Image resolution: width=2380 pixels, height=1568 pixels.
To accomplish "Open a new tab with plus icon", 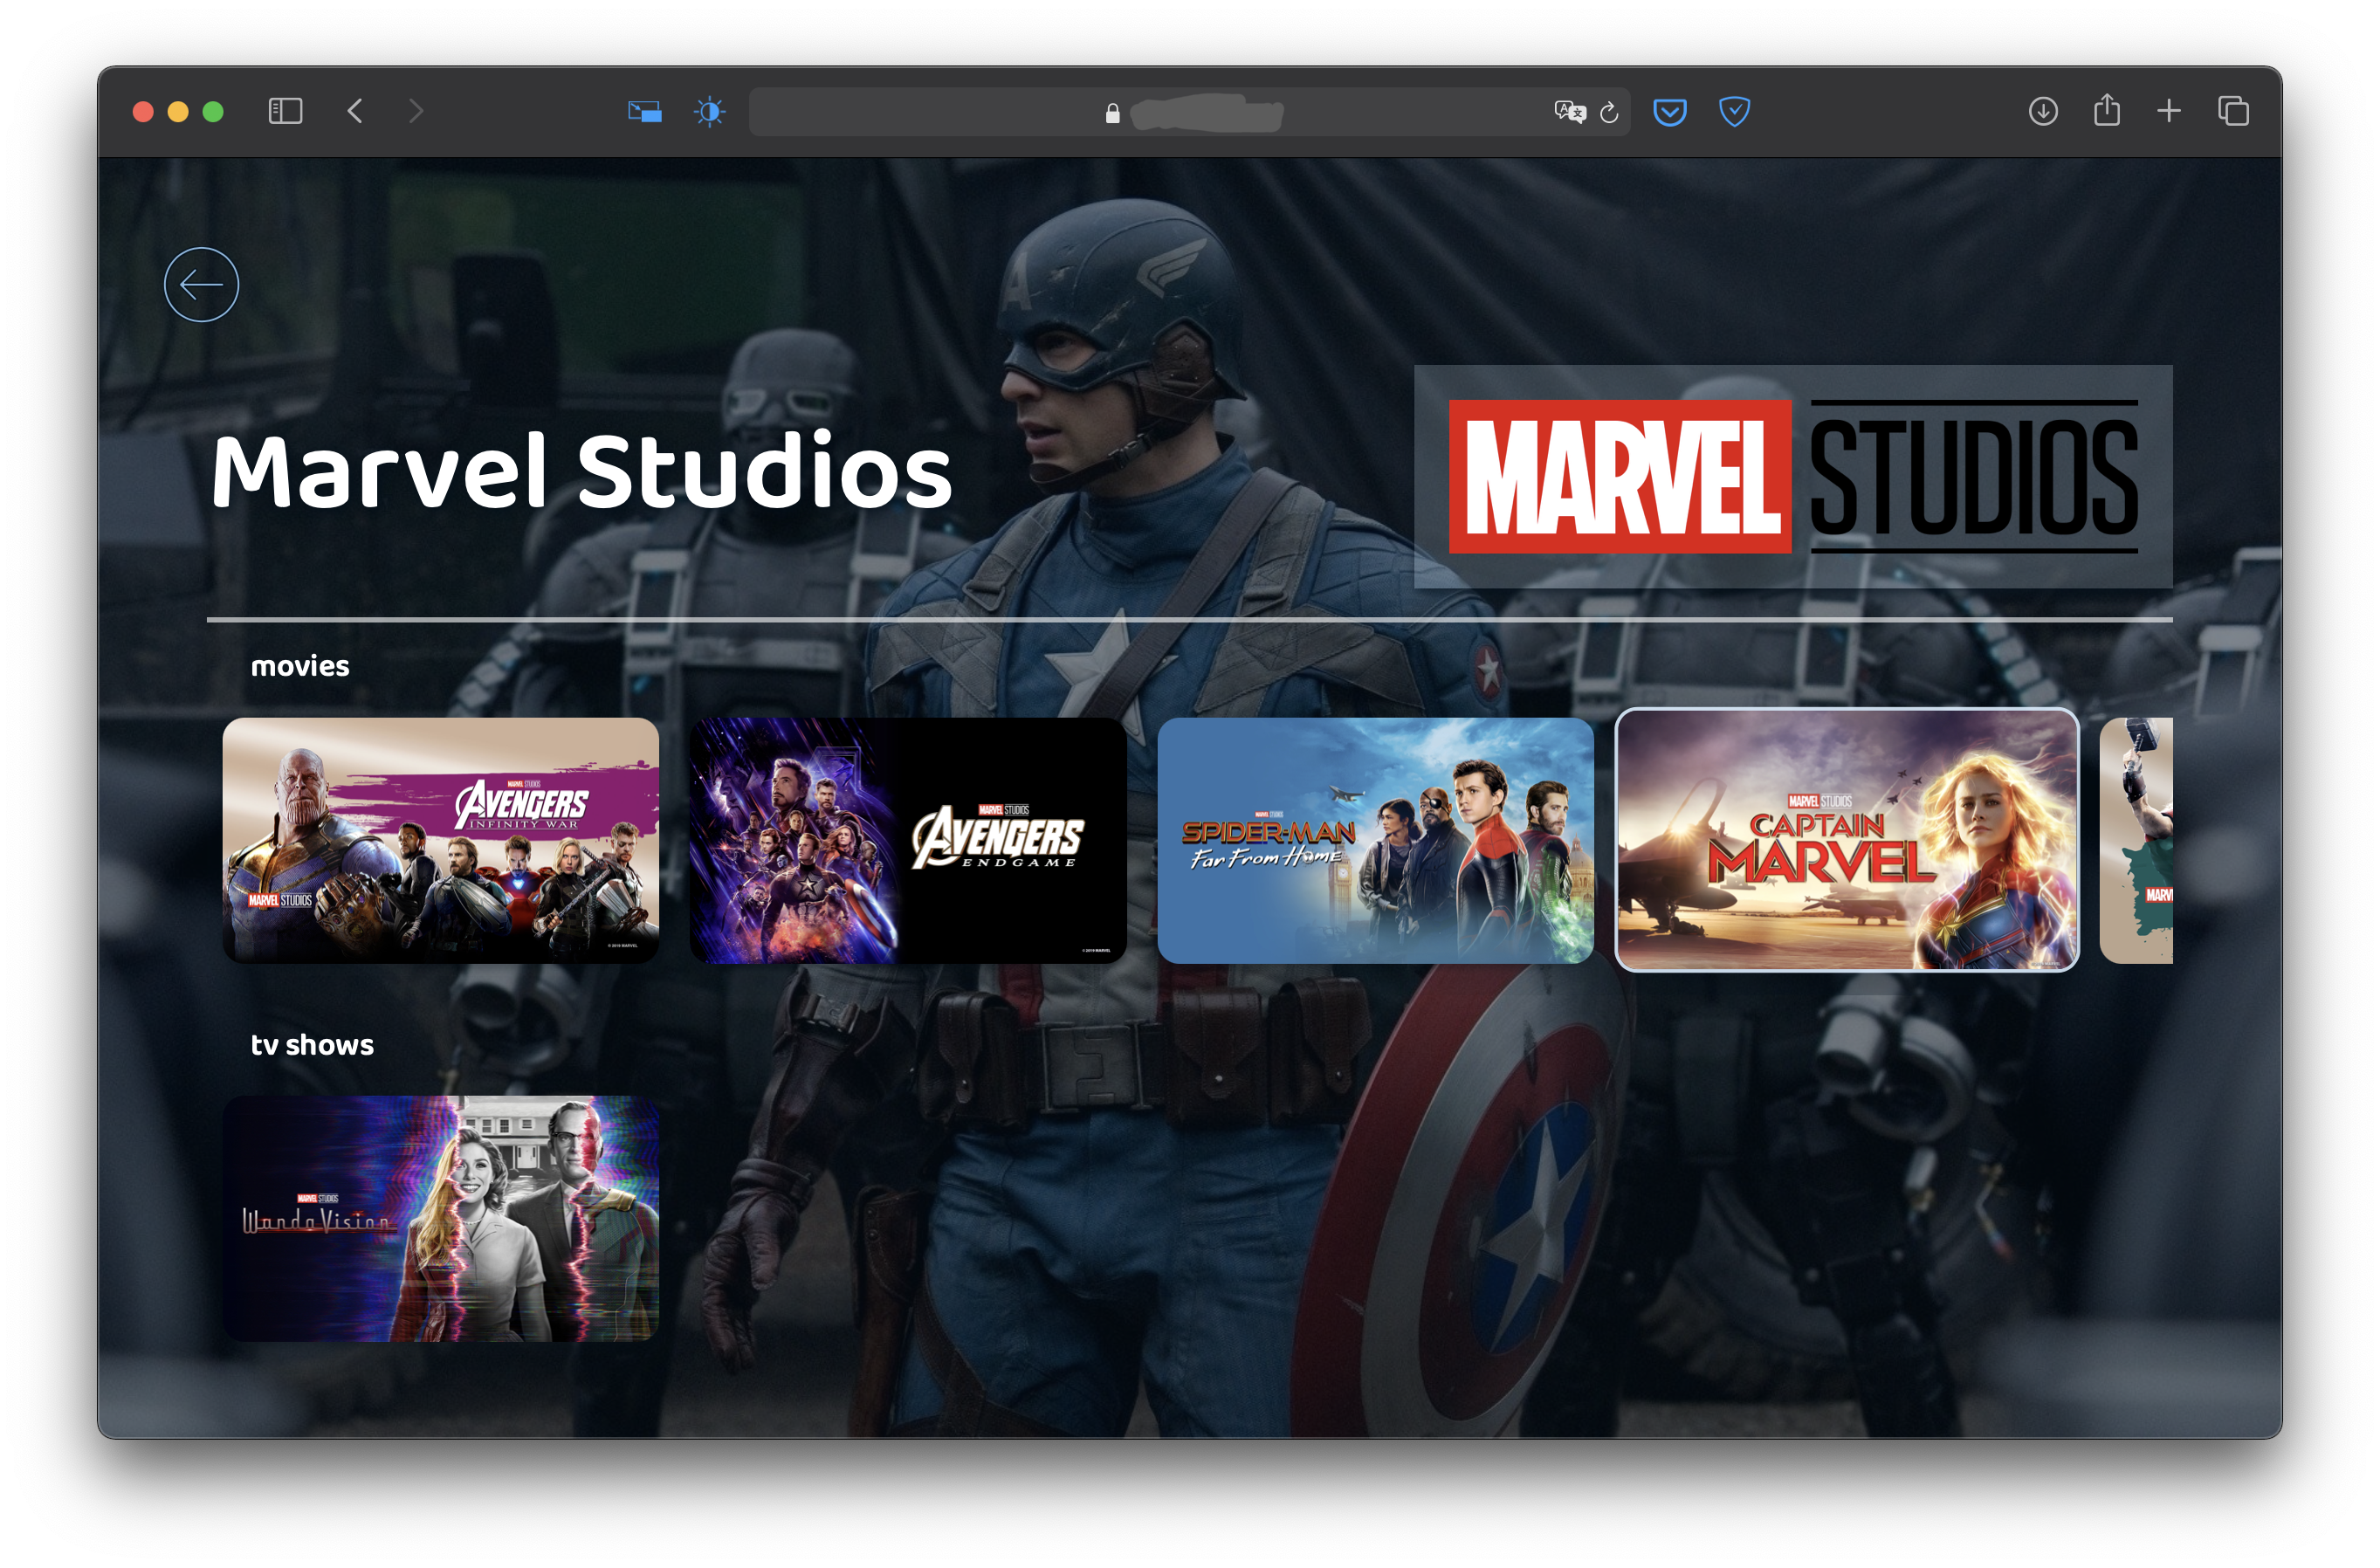I will pyautogui.click(x=2168, y=111).
